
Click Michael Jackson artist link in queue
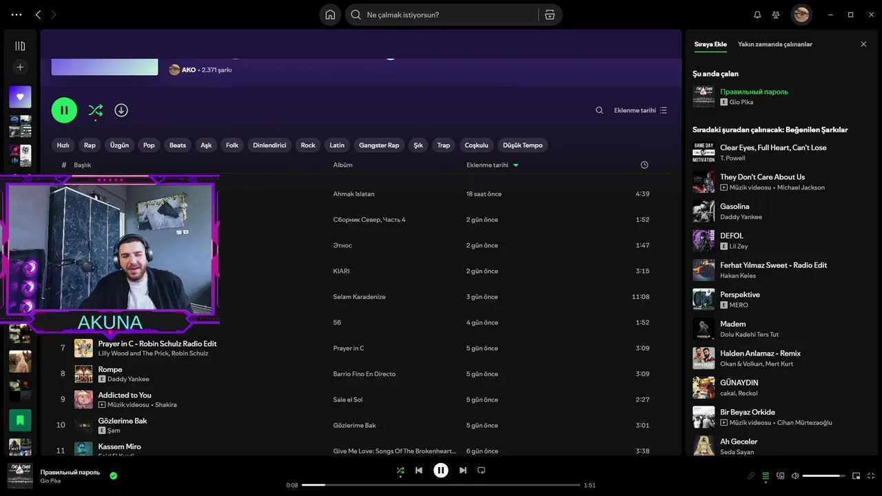click(801, 187)
